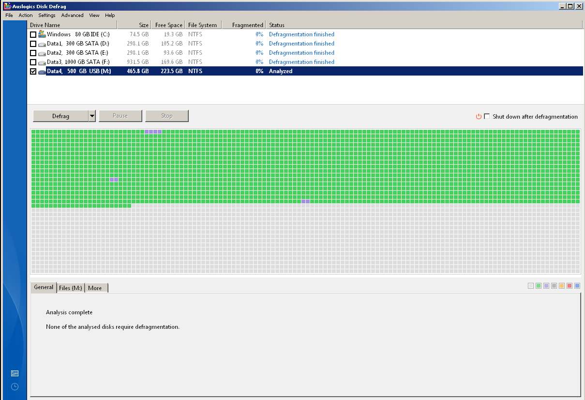This screenshot has width=585, height=400.
Task: Open the File menu
Action: click(x=9, y=15)
